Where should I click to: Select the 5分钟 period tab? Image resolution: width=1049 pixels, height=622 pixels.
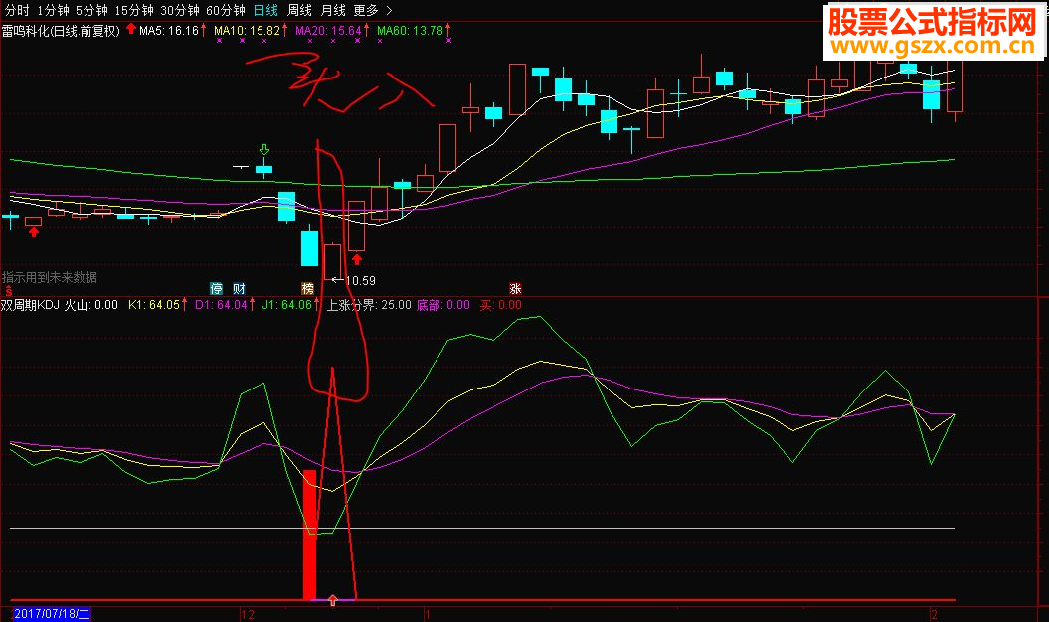click(91, 10)
